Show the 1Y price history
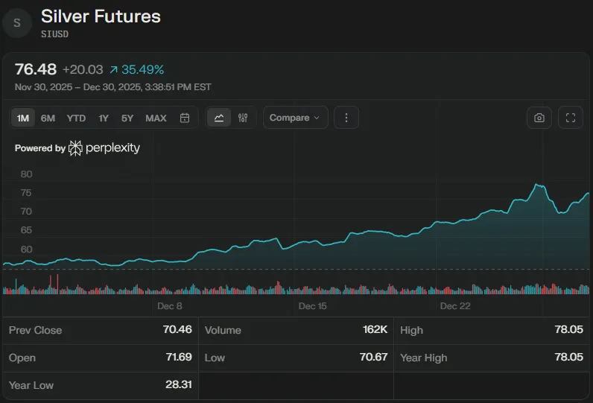Image resolution: width=593 pixels, height=403 pixels. click(x=104, y=118)
